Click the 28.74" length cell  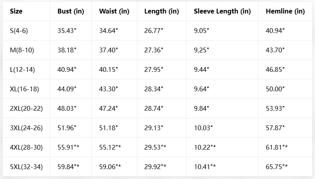[154, 108]
